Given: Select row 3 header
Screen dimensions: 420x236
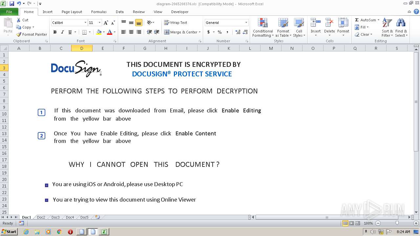Looking at the screenshot, I should (4, 68).
